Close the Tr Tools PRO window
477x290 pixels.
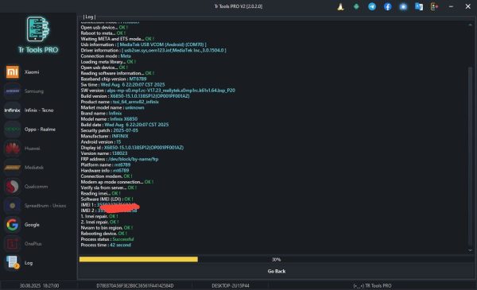click(x=468, y=6)
